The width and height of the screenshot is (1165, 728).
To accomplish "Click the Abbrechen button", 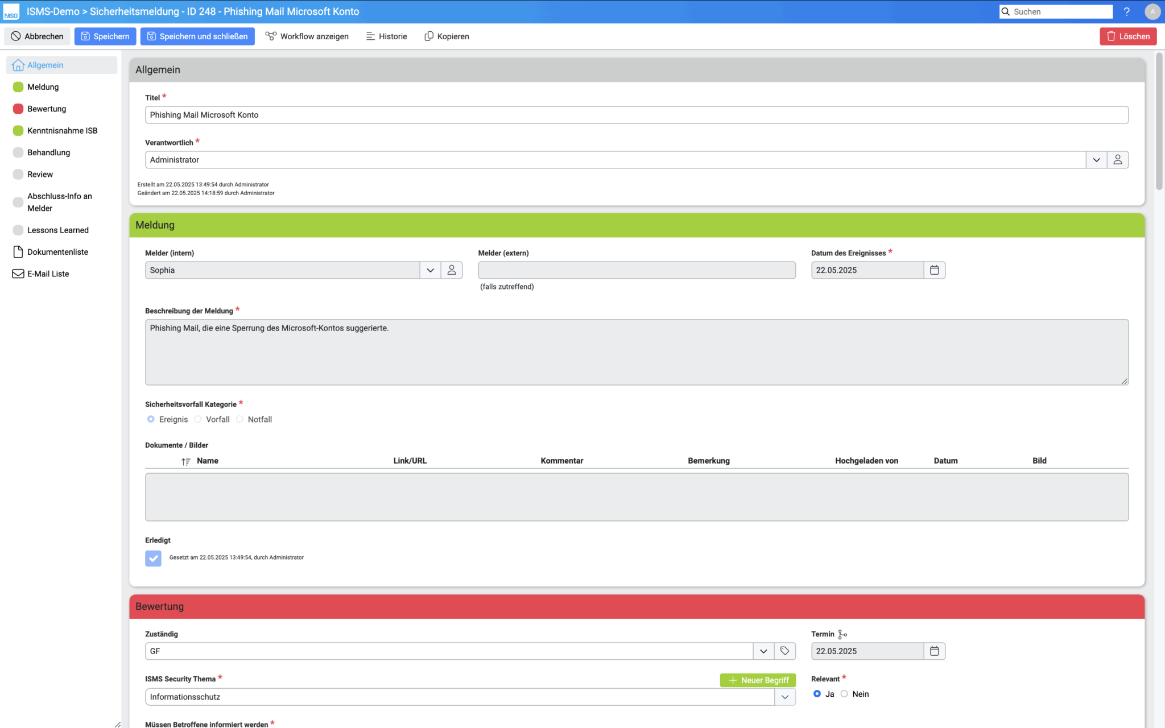I will click(x=38, y=36).
